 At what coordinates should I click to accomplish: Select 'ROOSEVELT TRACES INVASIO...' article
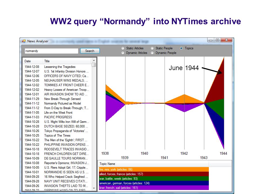tap(57, 149)
